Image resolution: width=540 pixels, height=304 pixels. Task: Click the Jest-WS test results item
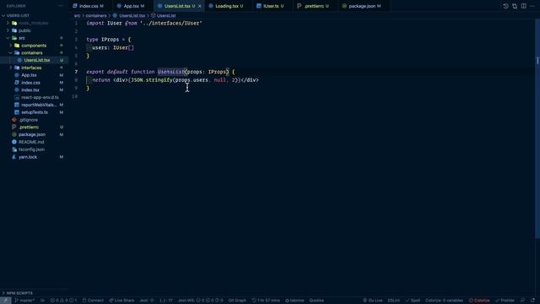pos(201,301)
